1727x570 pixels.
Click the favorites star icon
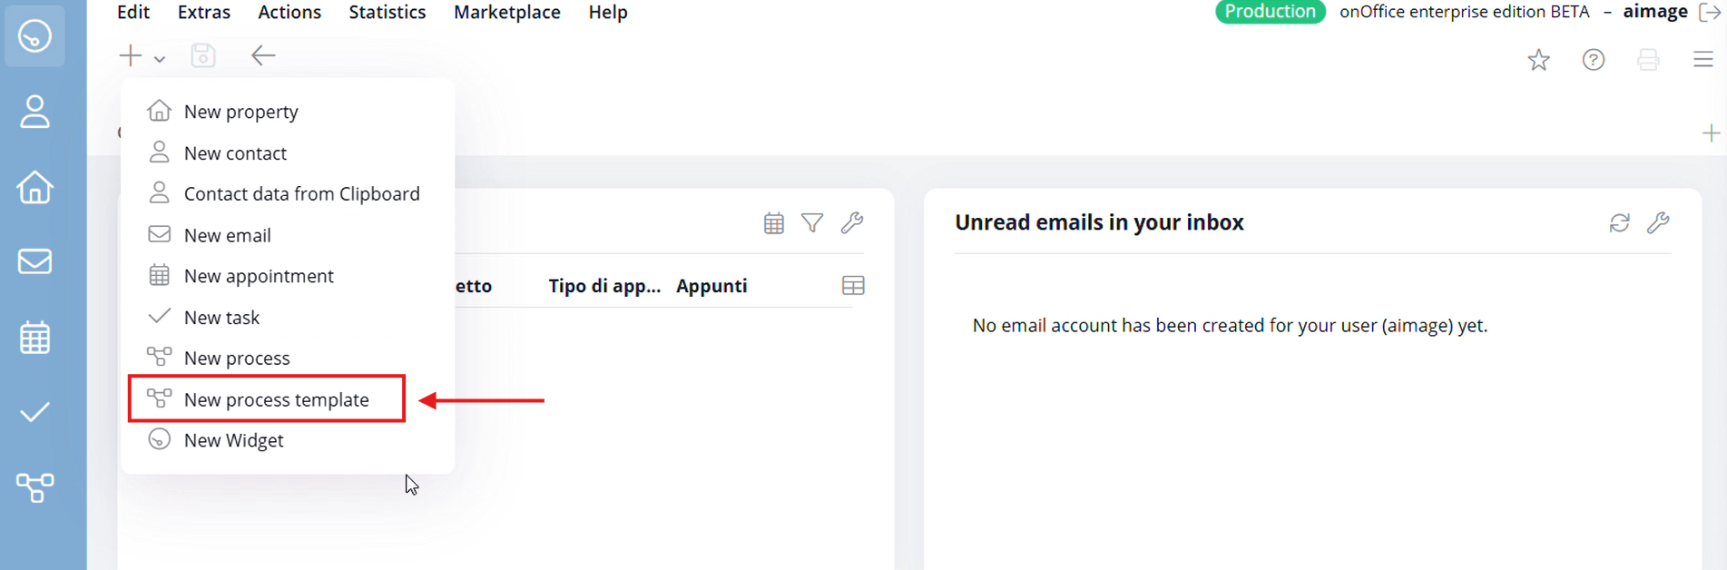click(1538, 60)
